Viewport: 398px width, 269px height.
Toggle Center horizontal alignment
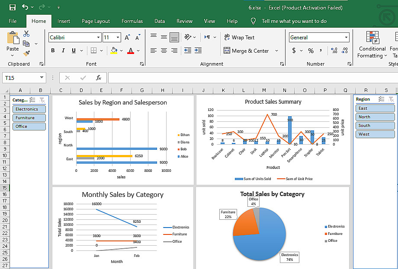coord(164,51)
